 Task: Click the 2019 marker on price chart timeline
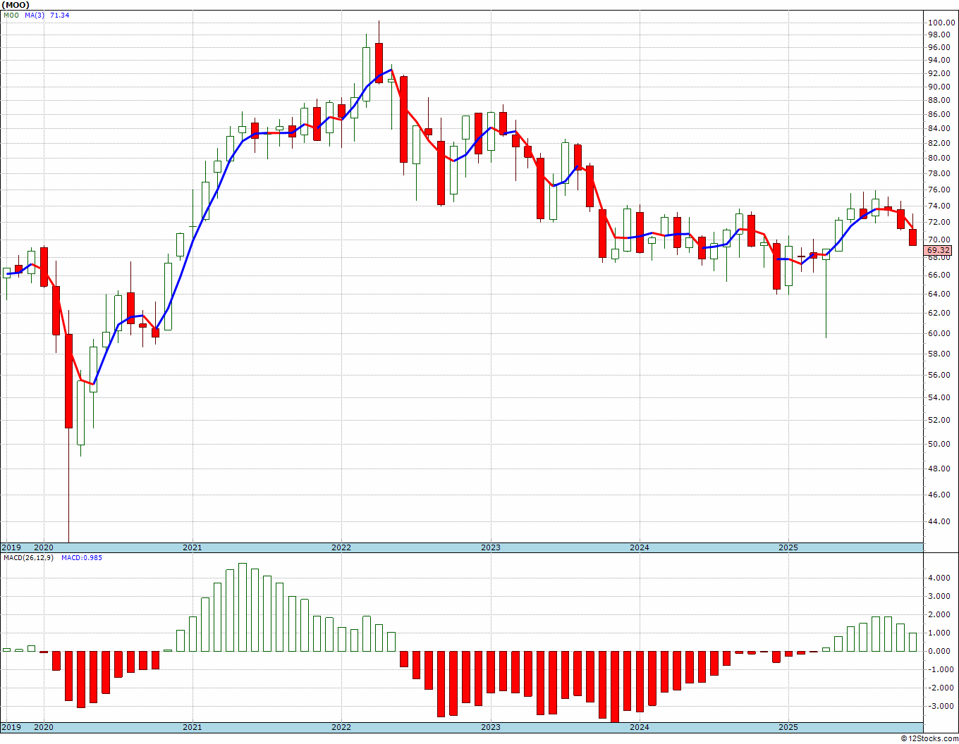tap(11, 547)
